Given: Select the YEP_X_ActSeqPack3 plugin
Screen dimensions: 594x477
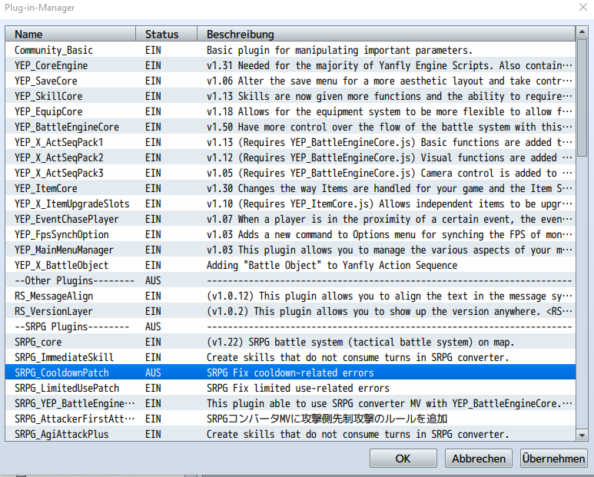Looking at the screenshot, I should [290, 173].
